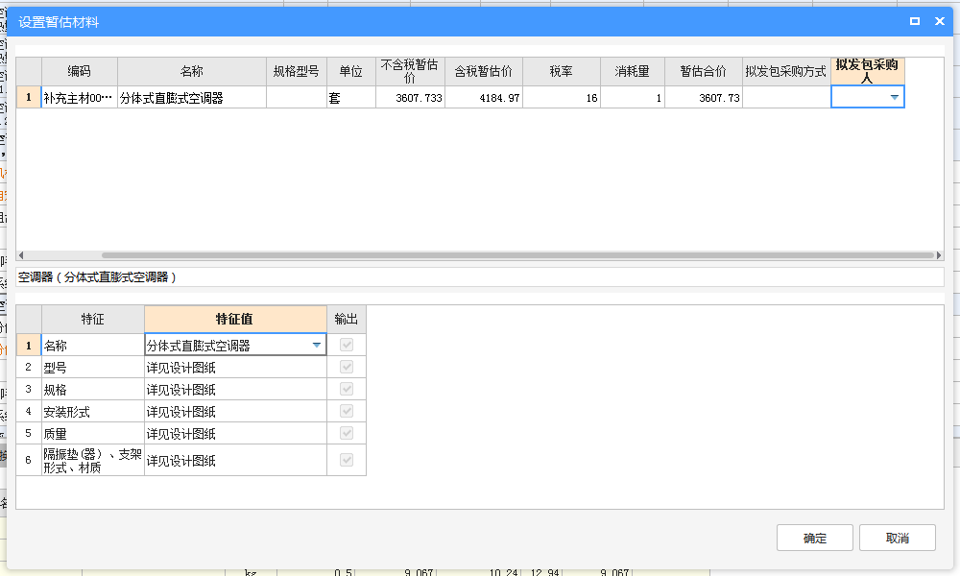960x576 pixels.
Task: Select the 规格 feature value cell
Action: pyautogui.click(x=234, y=389)
